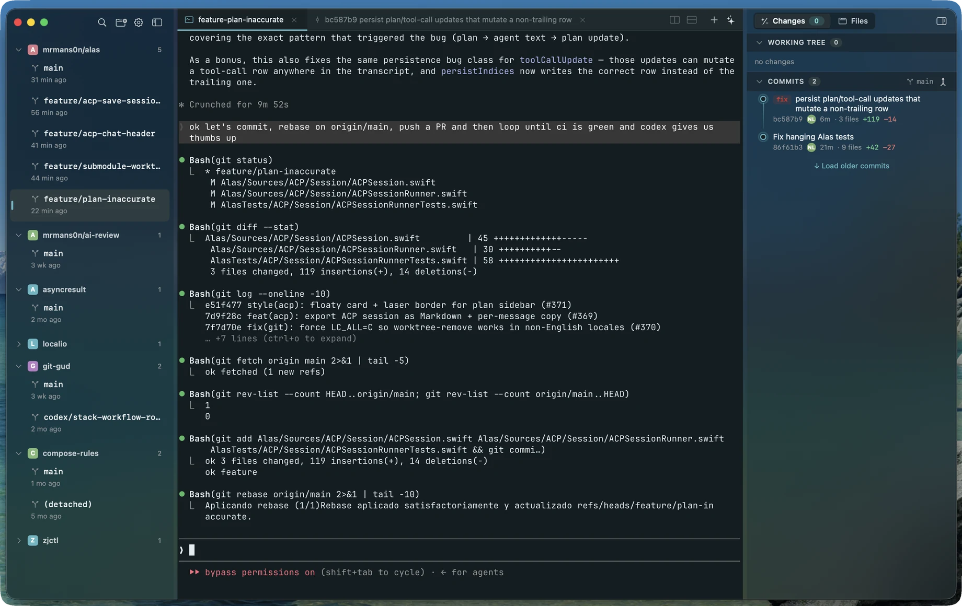Viewport: 962px width, 606px height.
Task: Click the main branch selector in Commits
Action: pos(920,81)
